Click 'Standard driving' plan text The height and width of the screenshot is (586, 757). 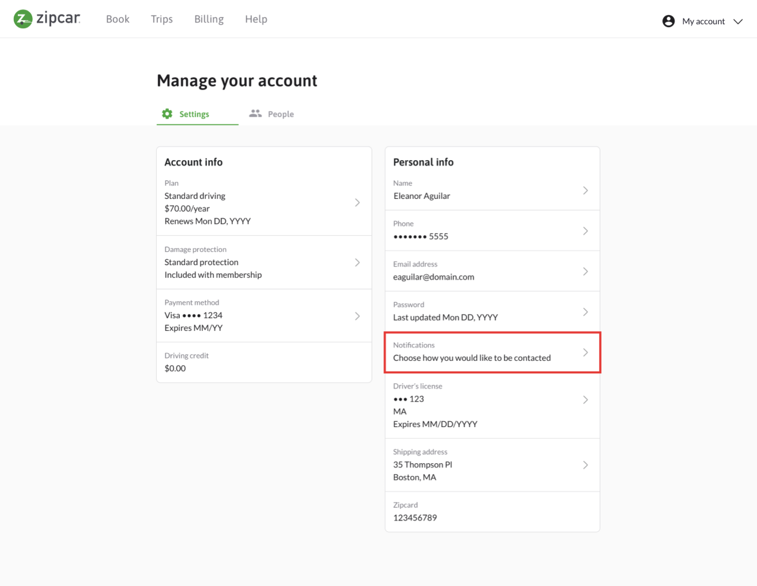(195, 196)
